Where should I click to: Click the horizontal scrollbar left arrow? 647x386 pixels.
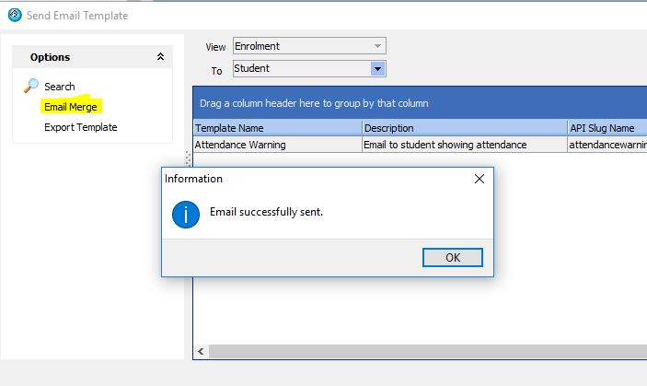point(201,351)
